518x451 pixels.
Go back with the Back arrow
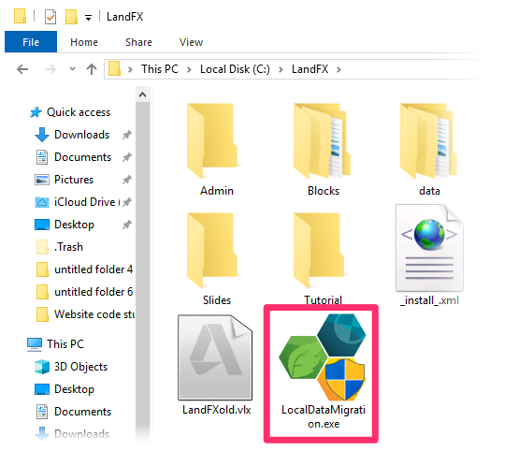[22, 69]
